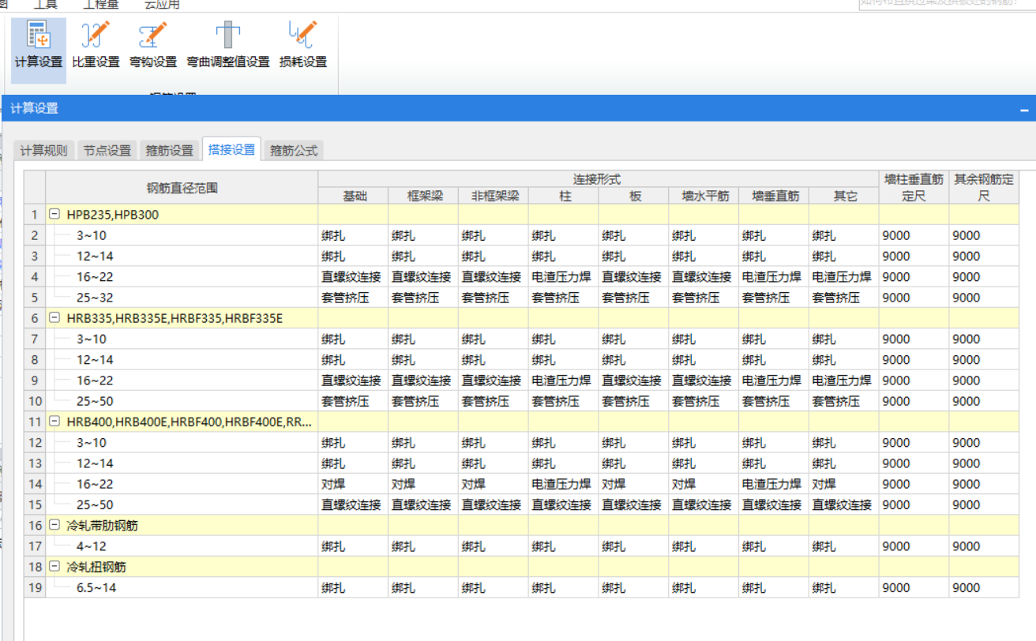Switch to the 箍筋设置 tab
The height and width of the screenshot is (641, 1036).
(170, 150)
